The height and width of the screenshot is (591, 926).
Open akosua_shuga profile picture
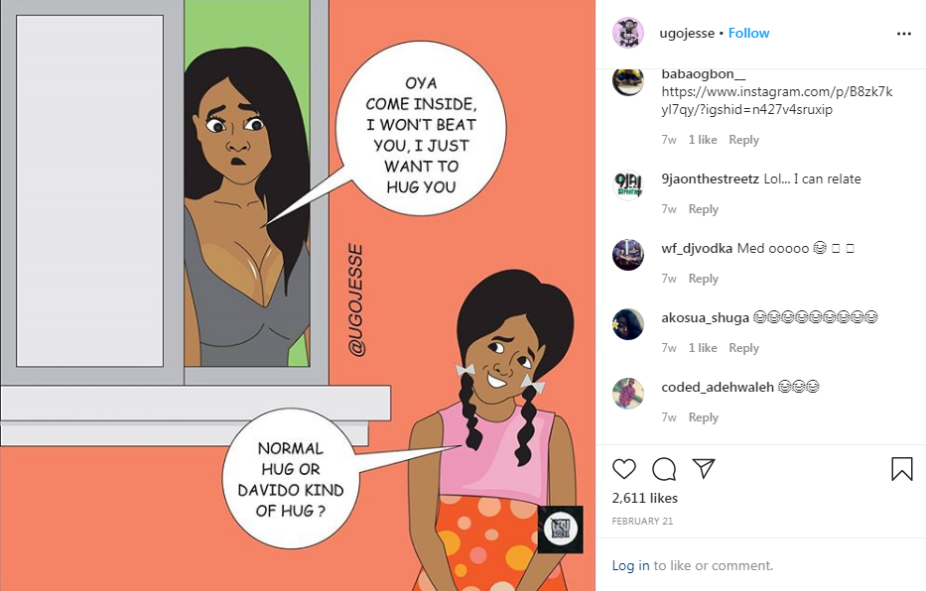coord(628,324)
